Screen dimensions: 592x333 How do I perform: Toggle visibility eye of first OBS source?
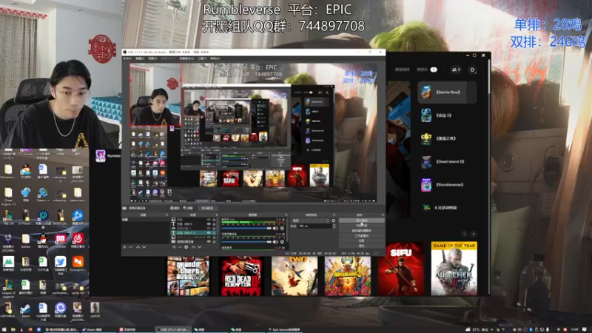click(x=209, y=219)
